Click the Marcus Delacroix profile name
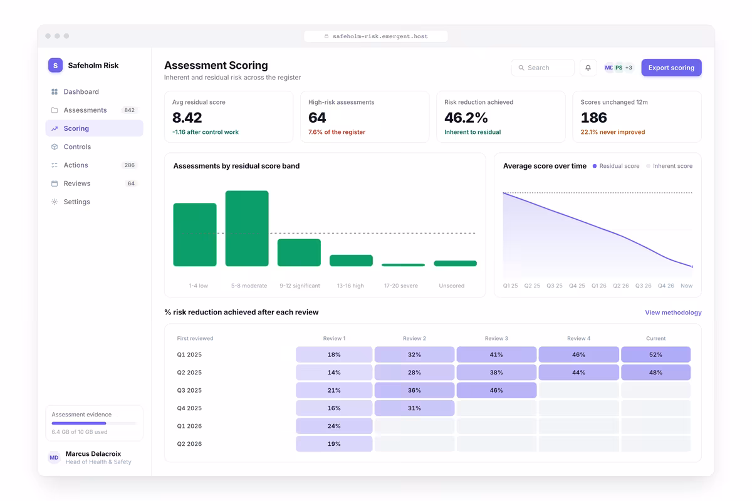Viewport: 752px width, 501px height. [93, 453]
